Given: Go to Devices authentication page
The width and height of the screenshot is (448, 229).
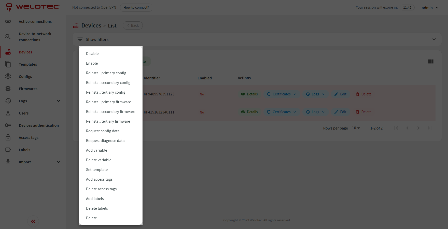Looking at the screenshot, I should click(x=39, y=125).
